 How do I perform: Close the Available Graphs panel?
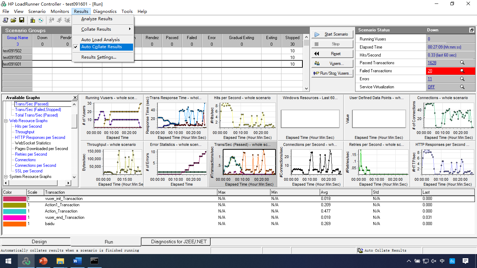[75, 98]
